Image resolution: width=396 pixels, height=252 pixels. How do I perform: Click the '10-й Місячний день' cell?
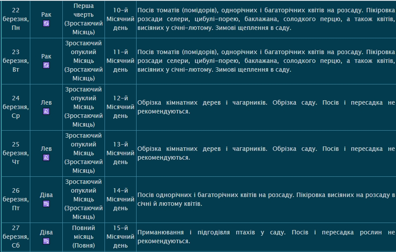pyautogui.click(x=120, y=19)
